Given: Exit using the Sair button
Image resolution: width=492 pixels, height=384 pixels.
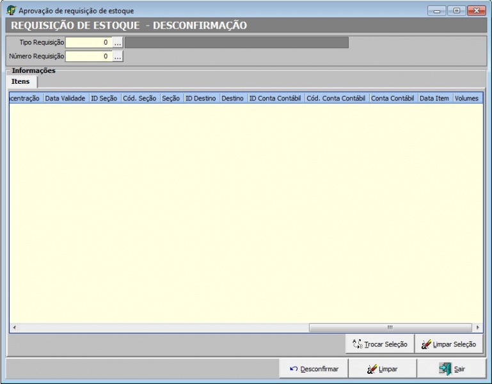Looking at the screenshot, I should pos(452,369).
